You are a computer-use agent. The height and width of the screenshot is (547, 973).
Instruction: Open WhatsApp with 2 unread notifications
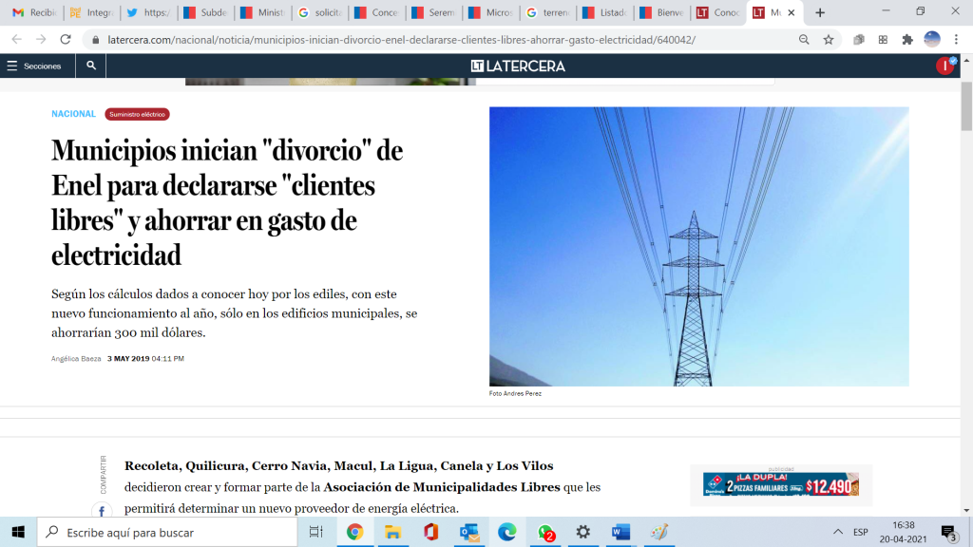point(545,532)
